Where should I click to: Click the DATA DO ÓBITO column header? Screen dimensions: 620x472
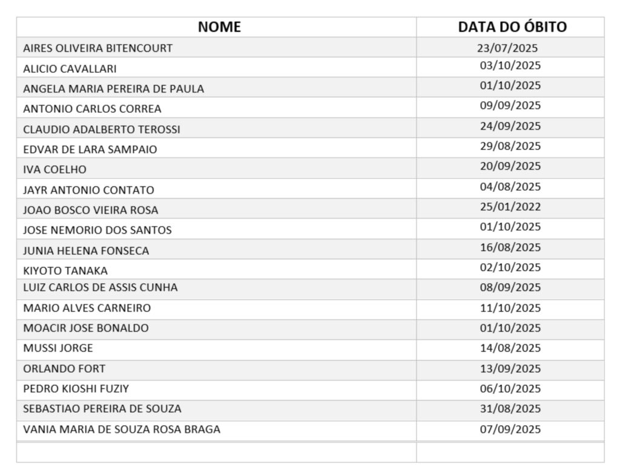(512, 27)
